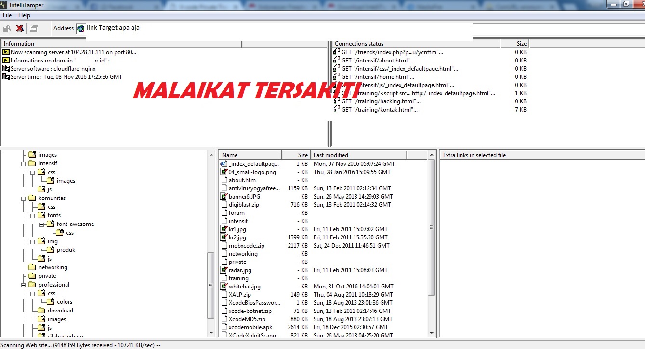This screenshot has height=349, width=645.
Task: Select the training entry in file list
Action: pos(323,278)
